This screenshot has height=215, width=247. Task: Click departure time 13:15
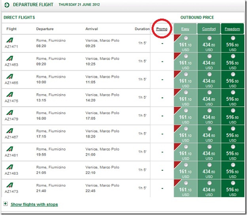[x=41, y=100]
